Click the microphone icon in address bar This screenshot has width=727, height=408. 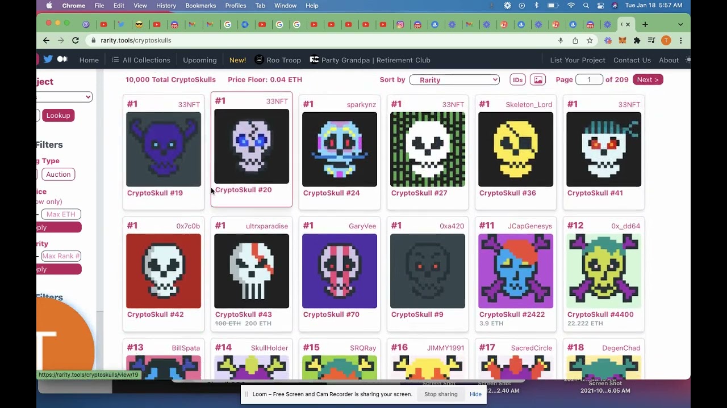click(561, 40)
